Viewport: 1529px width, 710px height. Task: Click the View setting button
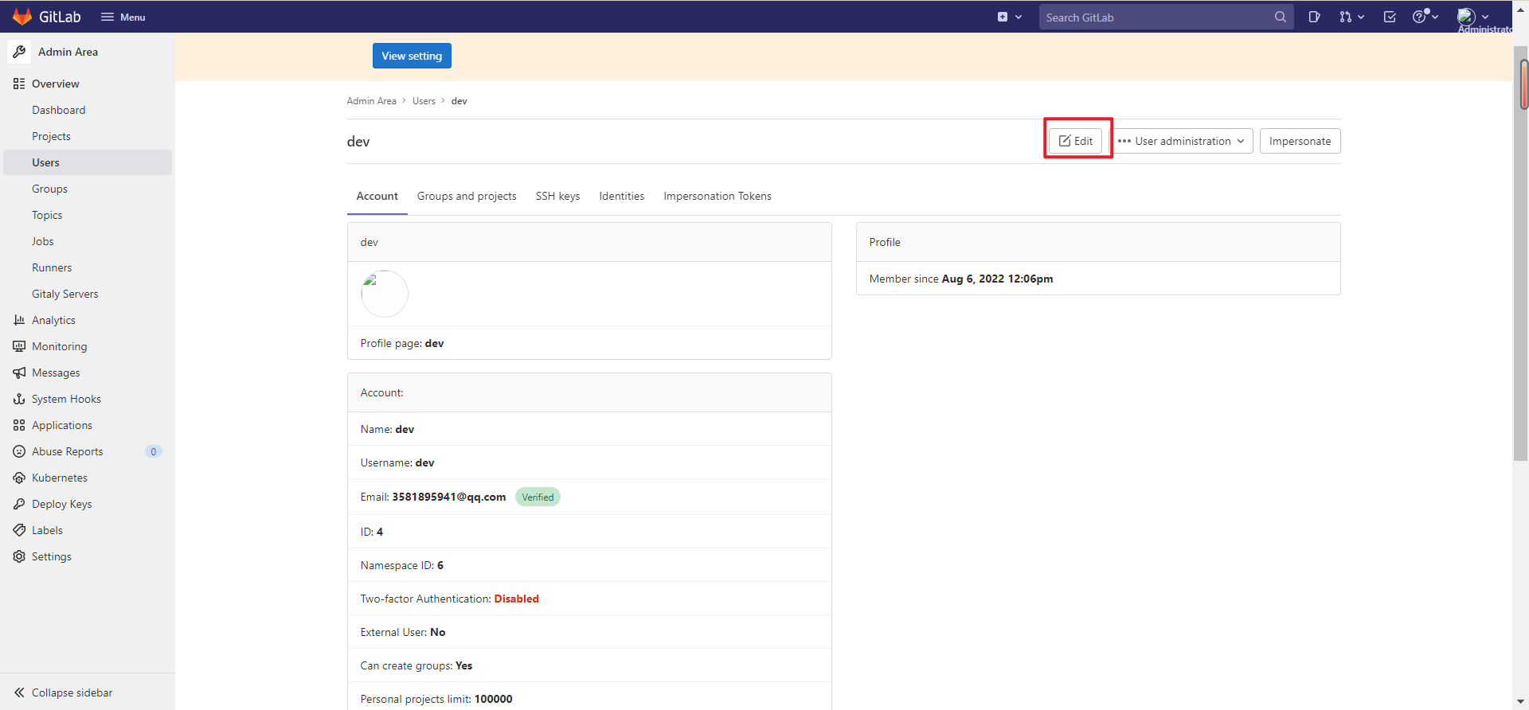pos(412,56)
